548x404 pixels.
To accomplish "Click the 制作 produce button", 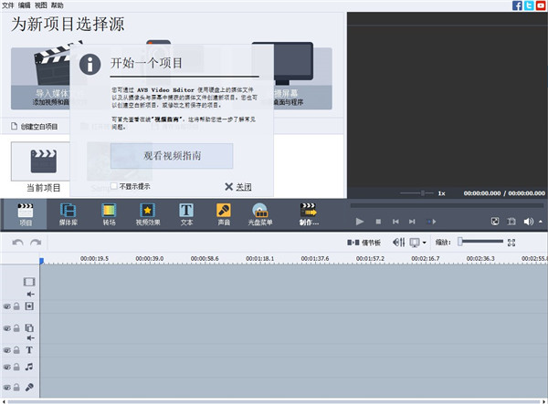I will point(308,213).
